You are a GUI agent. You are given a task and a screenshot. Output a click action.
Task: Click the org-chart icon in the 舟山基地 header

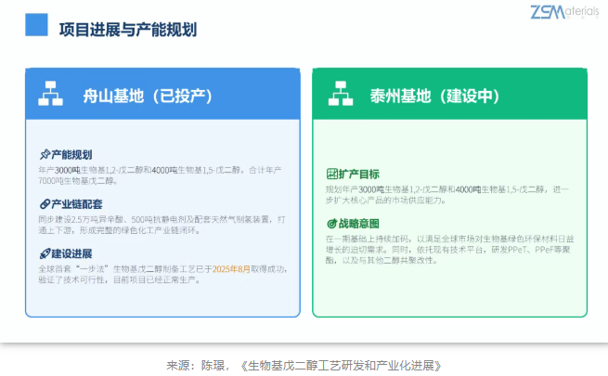[x=50, y=94]
